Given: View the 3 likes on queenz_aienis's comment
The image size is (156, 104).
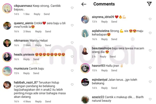Looking at the screenshot, I should click(x=27, y=31).
